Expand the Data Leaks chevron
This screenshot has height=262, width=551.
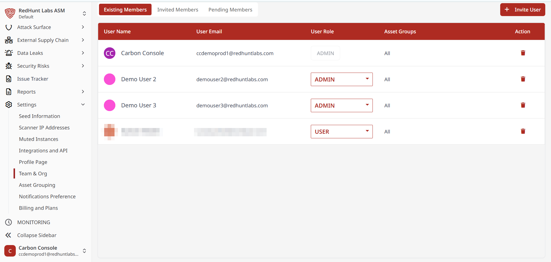[83, 53]
